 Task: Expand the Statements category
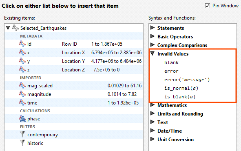pyautogui.click(x=153, y=28)
